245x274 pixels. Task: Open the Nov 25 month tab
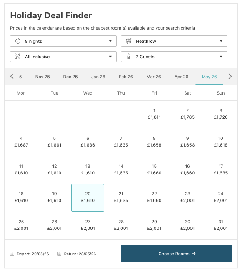pyautogui.click(x=42, y=77)
